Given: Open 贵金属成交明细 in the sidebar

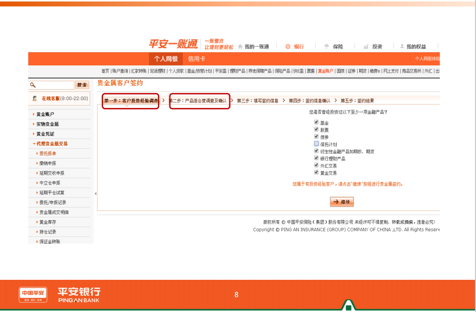Looking at the screenshot, I should (x=53, y=212).
